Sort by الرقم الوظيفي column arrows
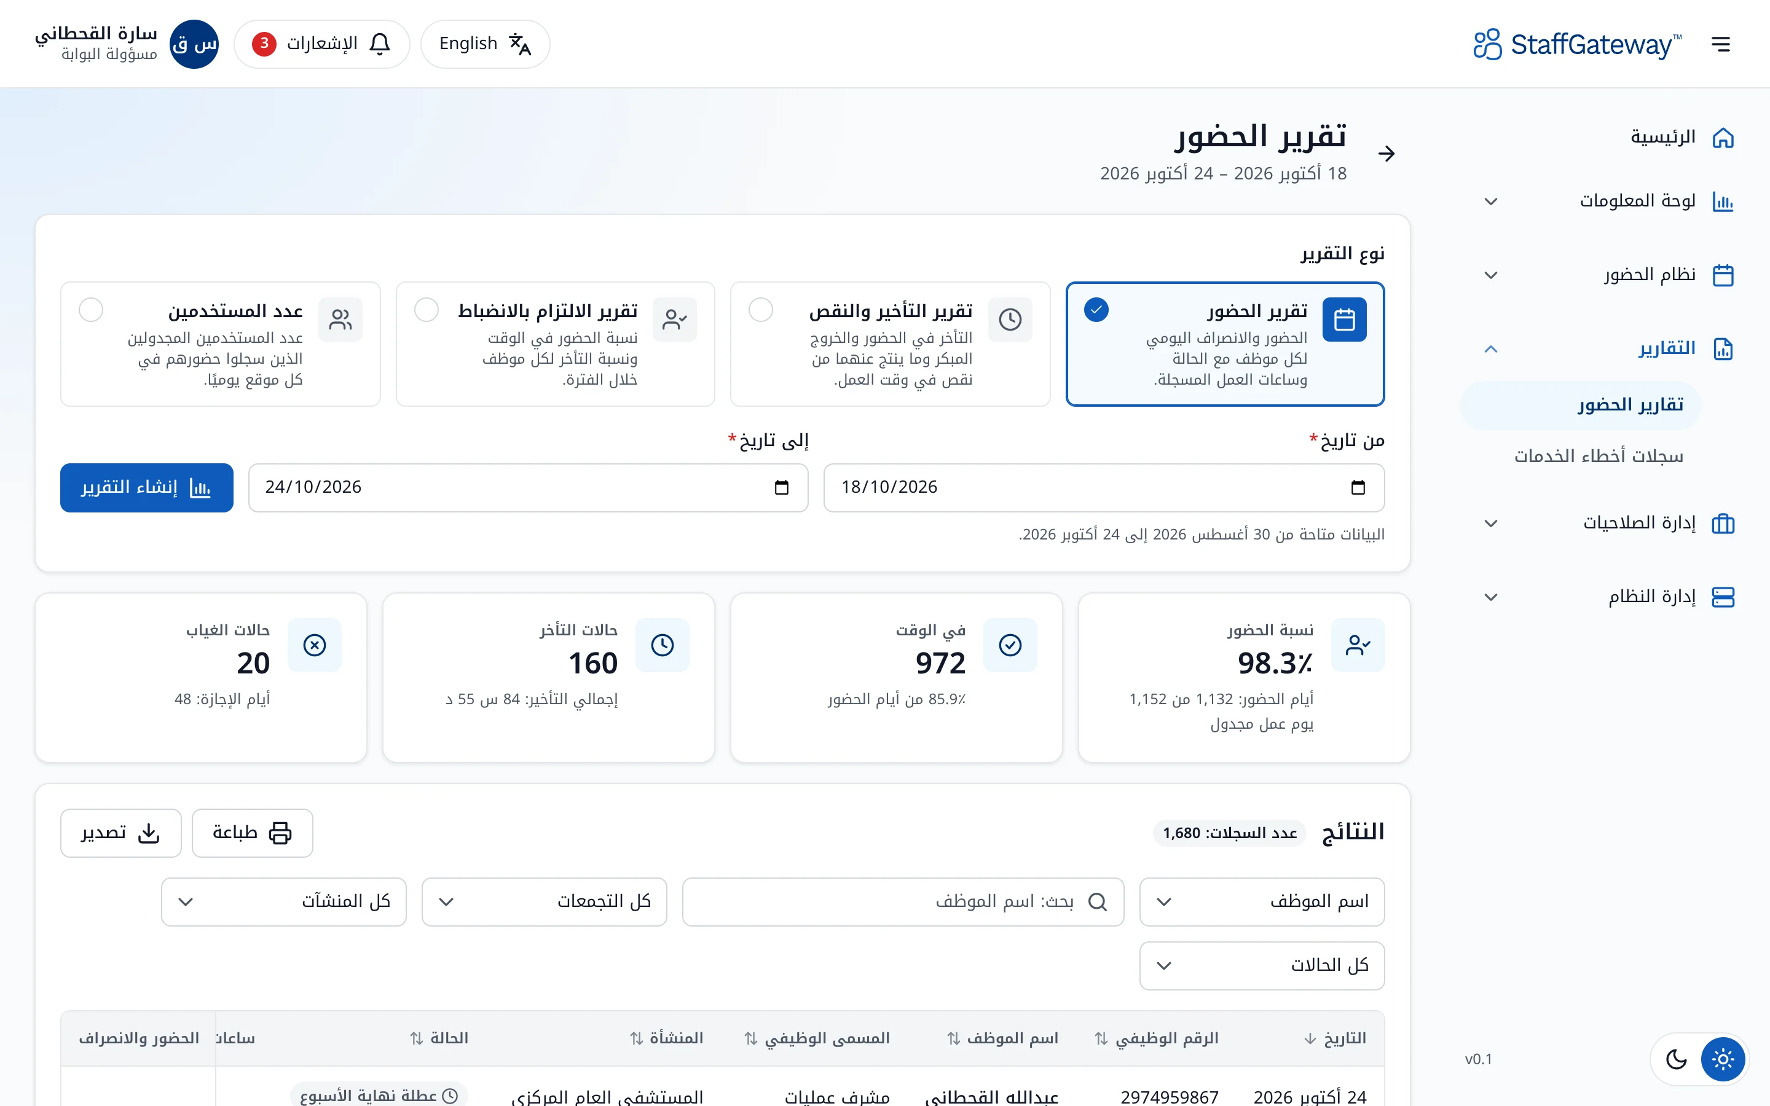 1101,1038
